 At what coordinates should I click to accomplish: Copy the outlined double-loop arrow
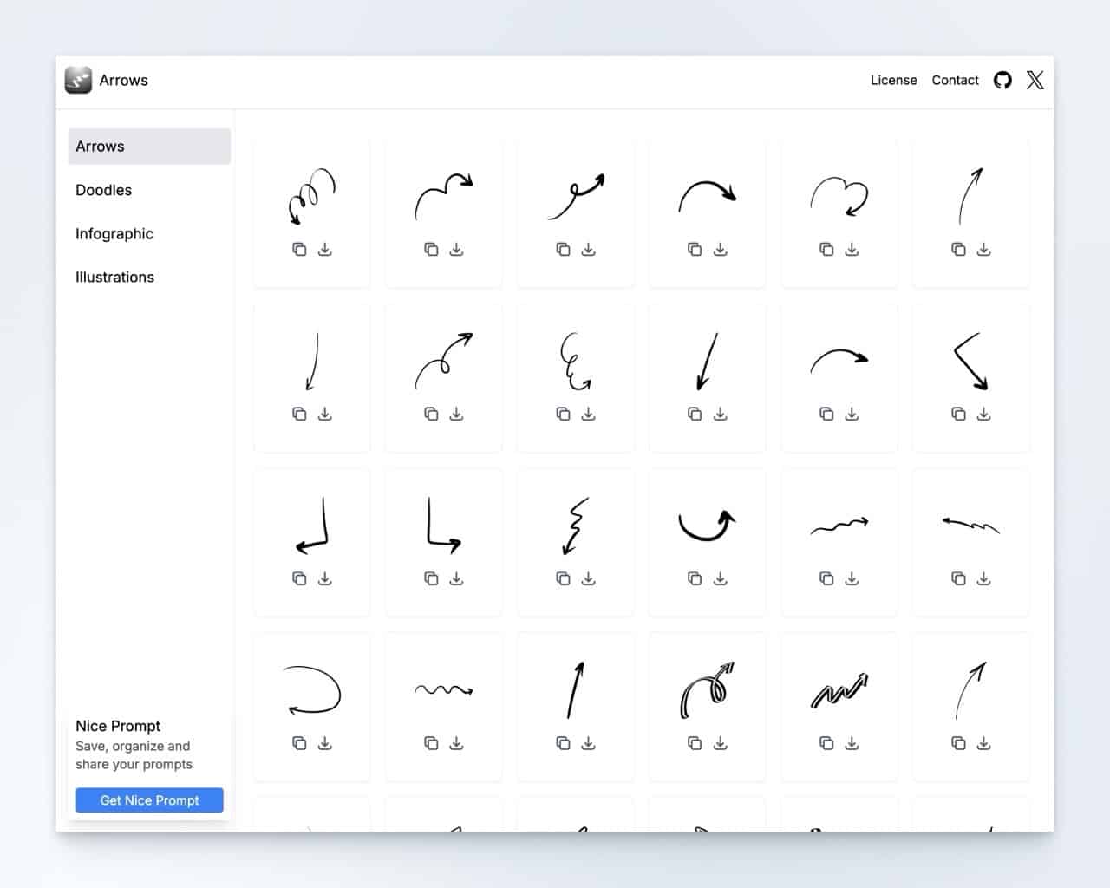[x=695, y=744]
